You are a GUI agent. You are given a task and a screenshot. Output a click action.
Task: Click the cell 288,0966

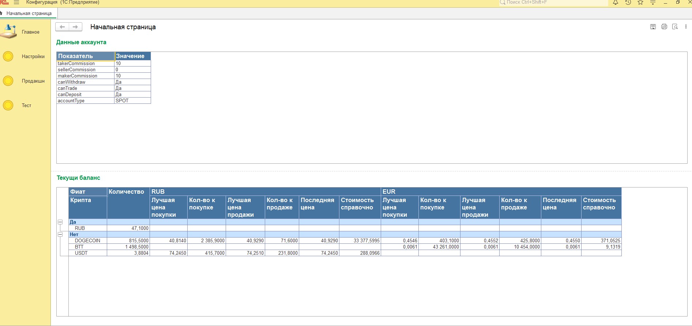[360, 253]
